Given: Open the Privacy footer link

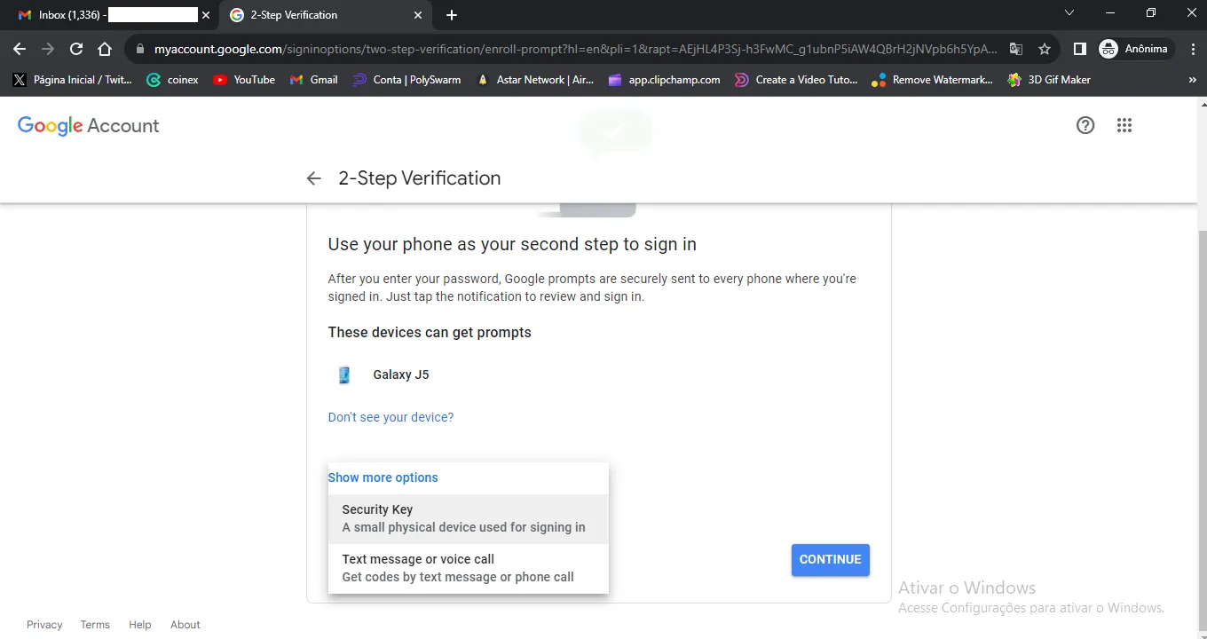Looking at the screenshot, I should 44,625.
